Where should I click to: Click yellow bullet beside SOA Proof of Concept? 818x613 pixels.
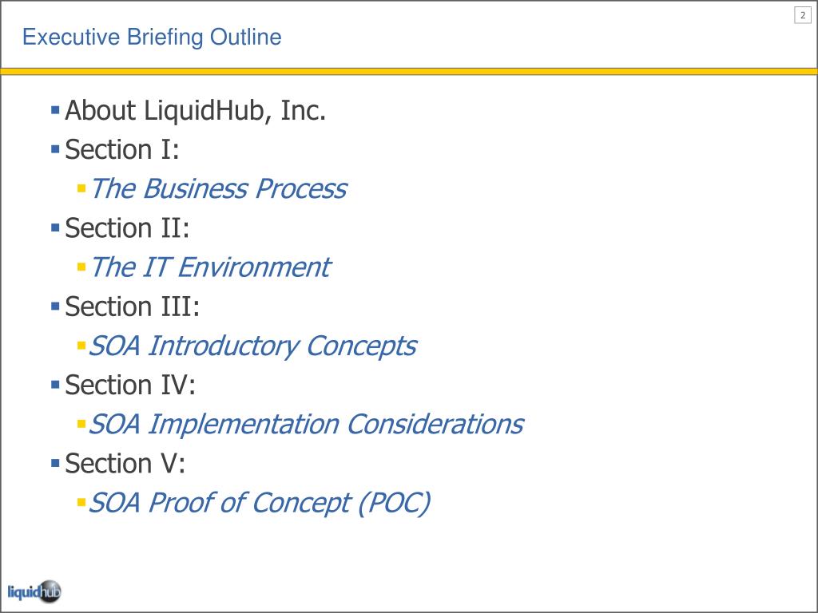[x=81, y=503]
